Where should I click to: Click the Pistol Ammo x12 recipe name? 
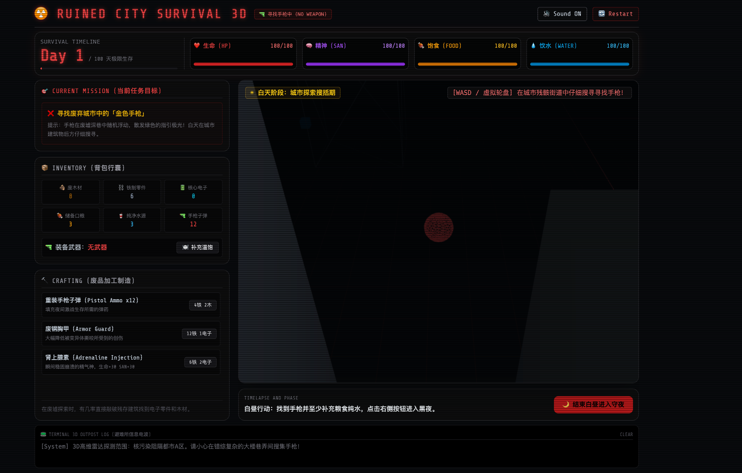pos(92,300)
